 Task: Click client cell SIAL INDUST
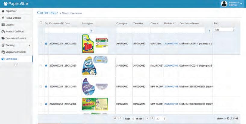click(x=157, y=66)
